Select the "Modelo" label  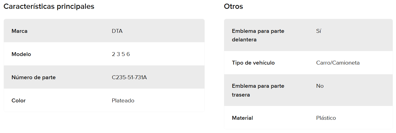(21, 54)
